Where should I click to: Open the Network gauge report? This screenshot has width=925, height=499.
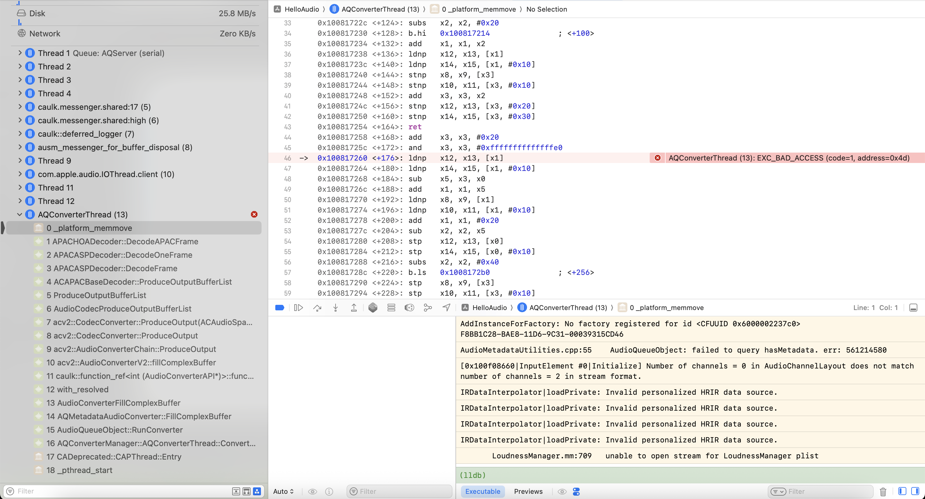coord(136,33)
